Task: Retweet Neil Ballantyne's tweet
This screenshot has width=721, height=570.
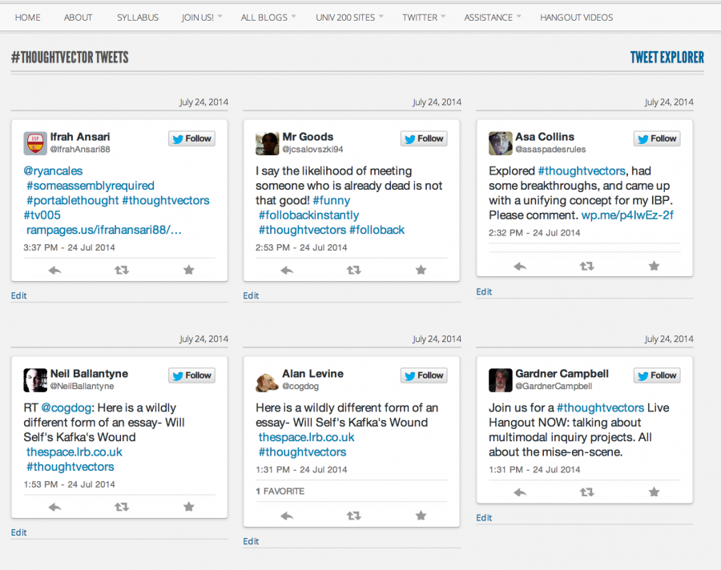Action: (x=122, y=507)
